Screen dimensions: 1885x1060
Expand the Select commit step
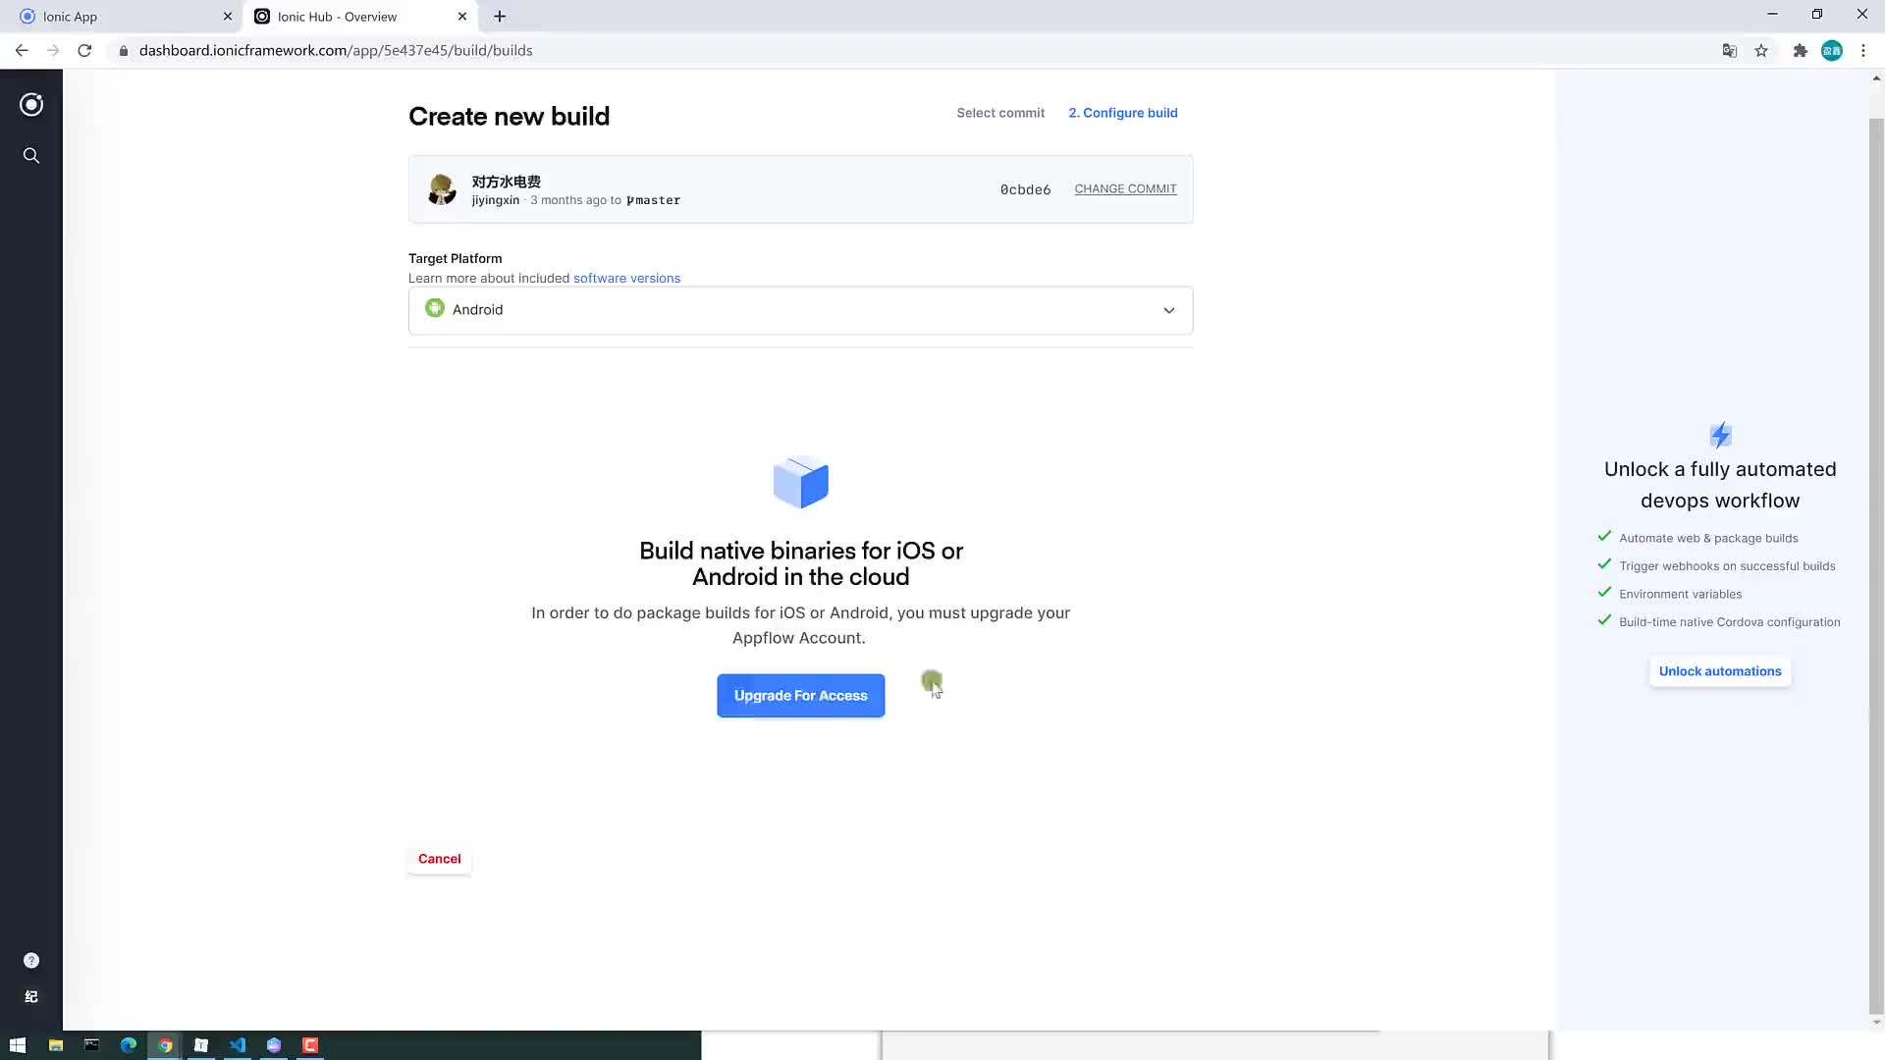(x=1000, y=113)
